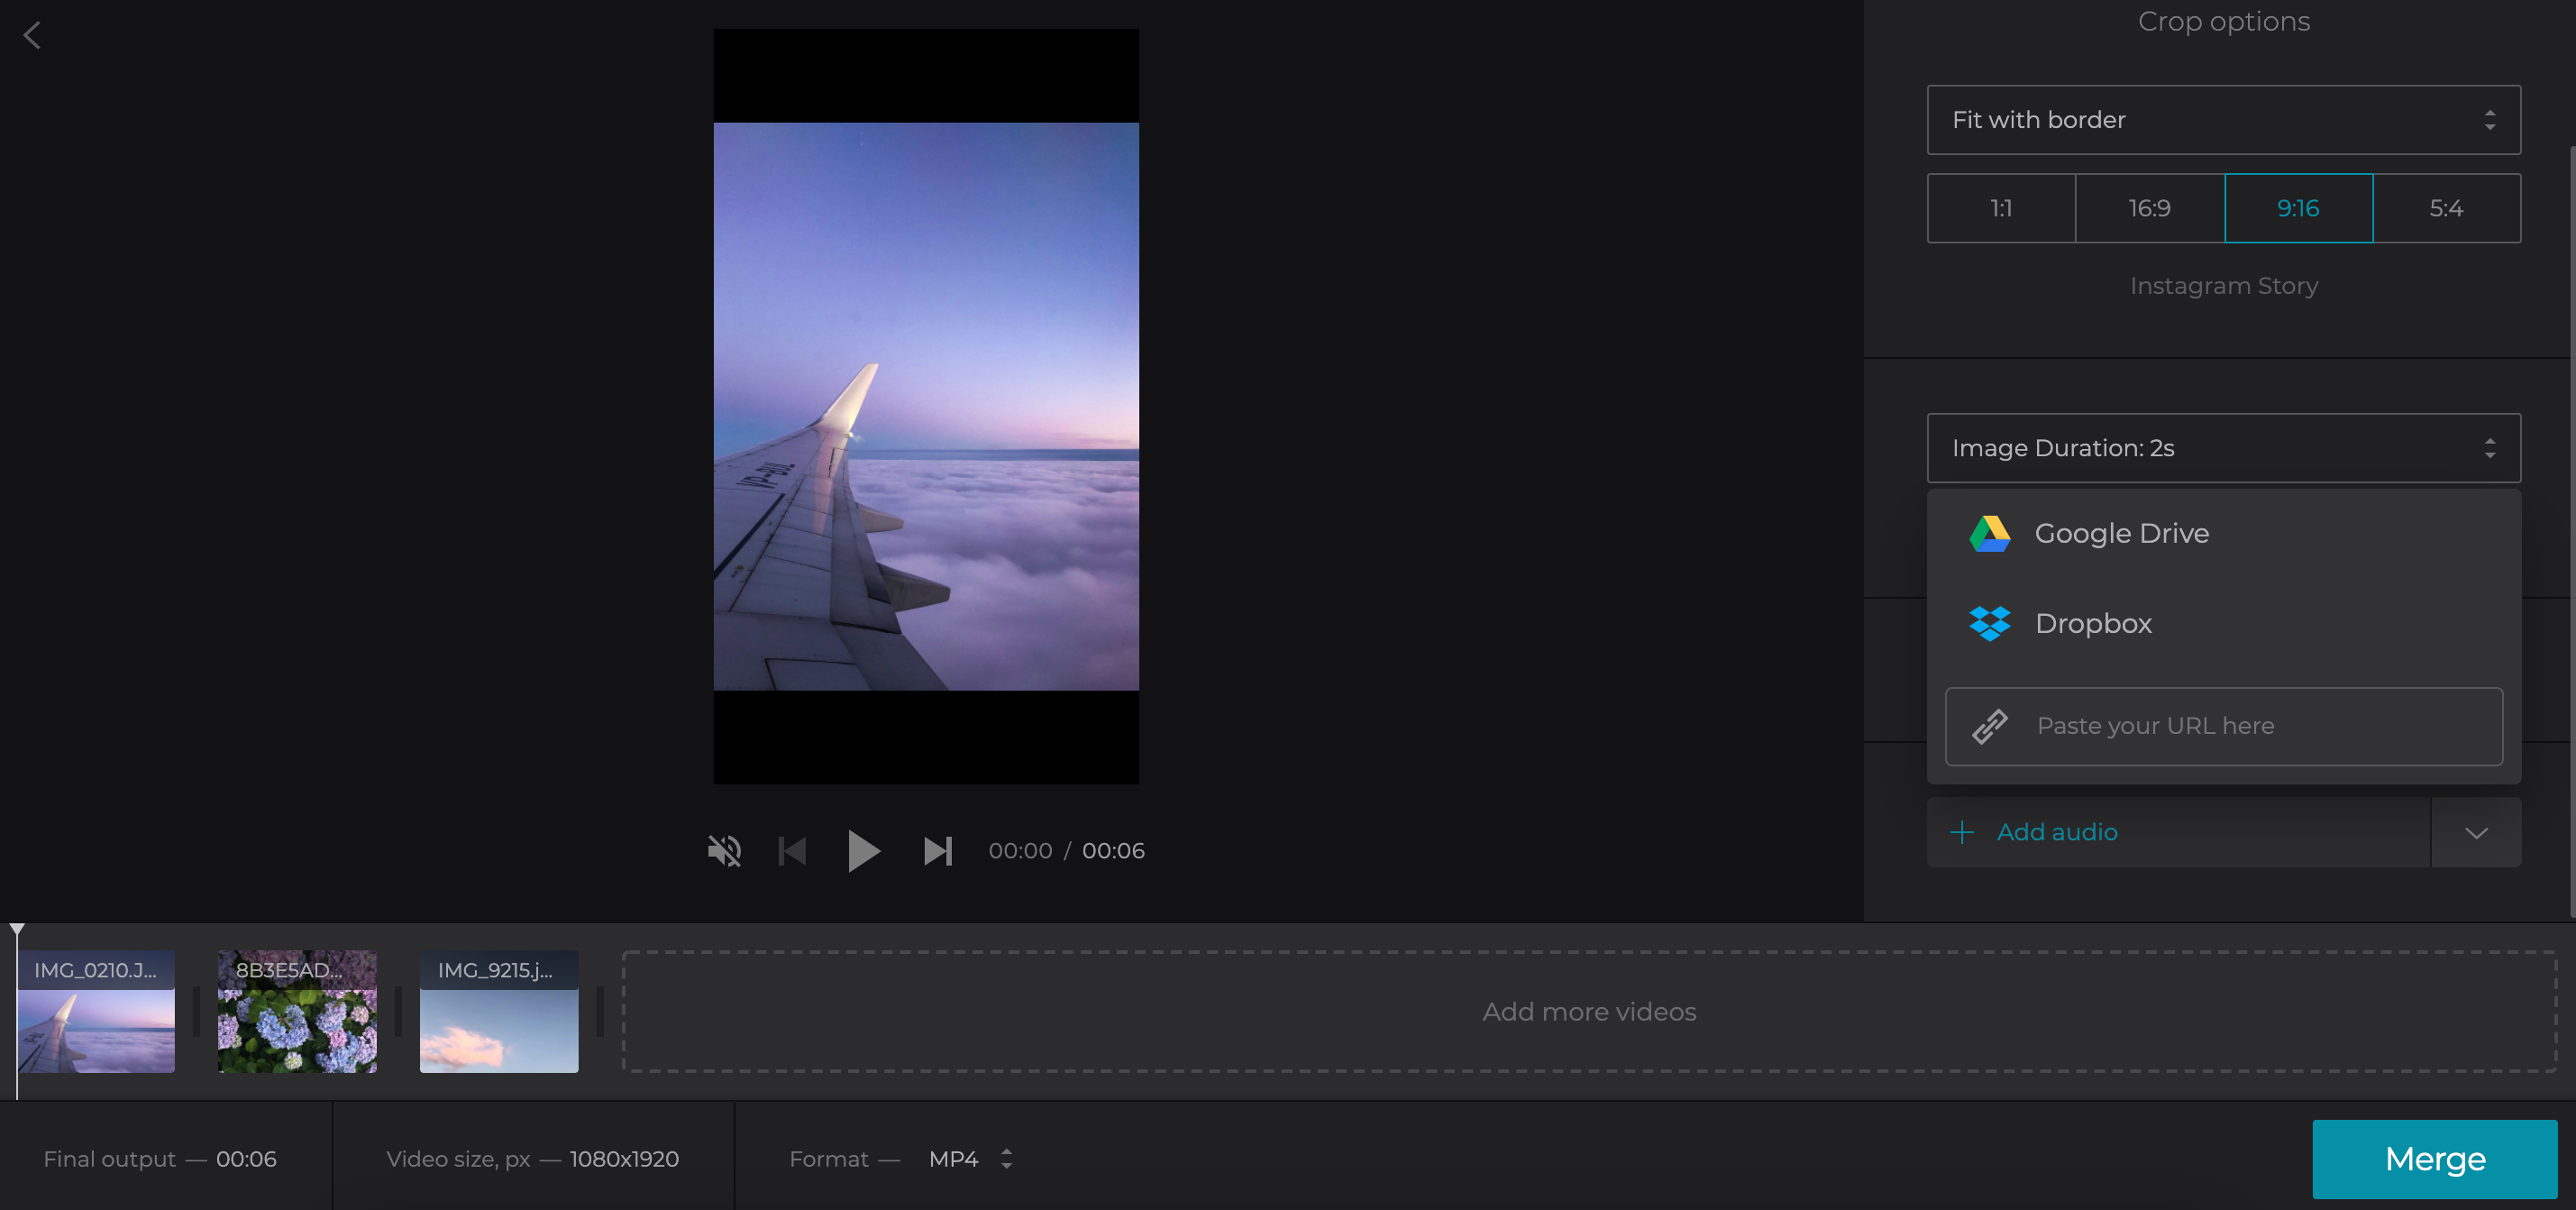
Task: Select the IMG_9215 thumbnail in the timeline
Action: [498, 1011]
